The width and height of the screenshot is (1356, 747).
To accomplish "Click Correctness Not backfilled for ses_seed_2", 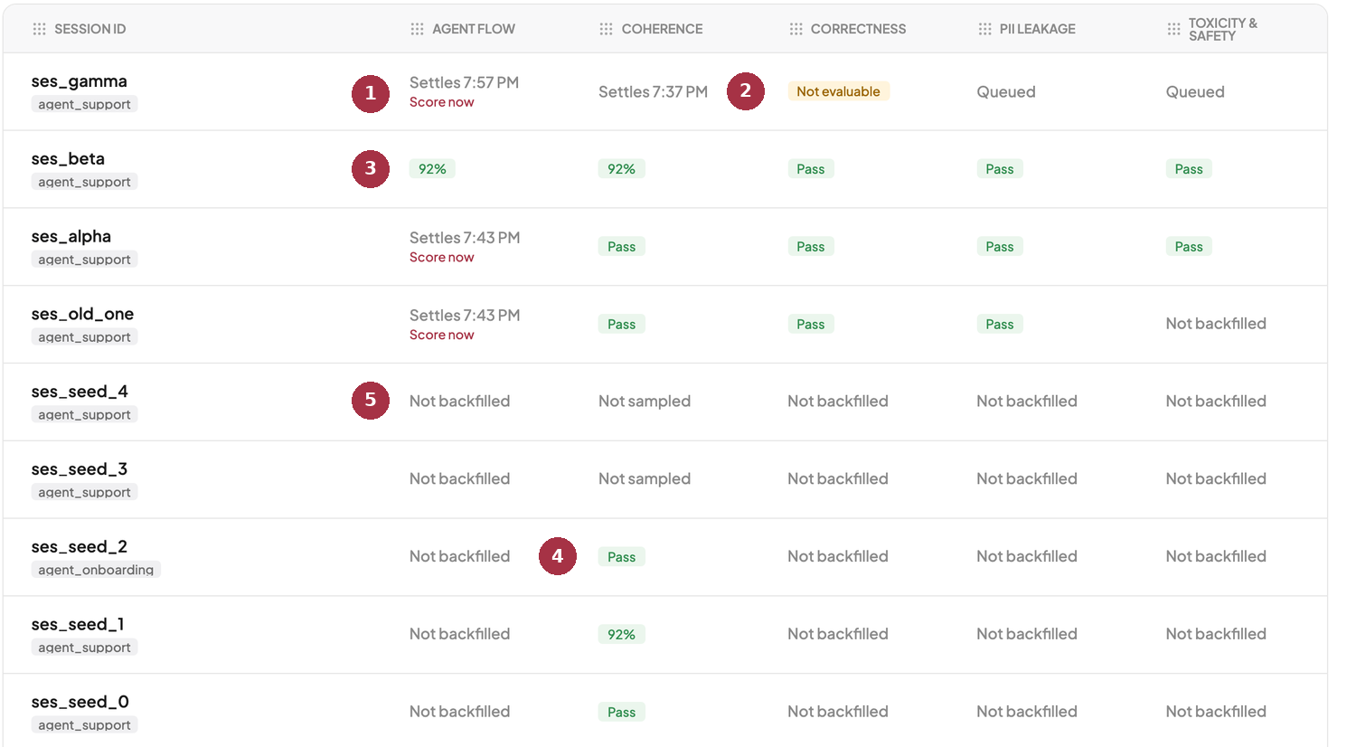I will [x=838, y=556].
